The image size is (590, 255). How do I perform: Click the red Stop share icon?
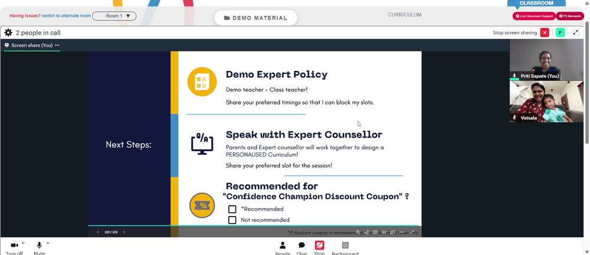[319, 246]
